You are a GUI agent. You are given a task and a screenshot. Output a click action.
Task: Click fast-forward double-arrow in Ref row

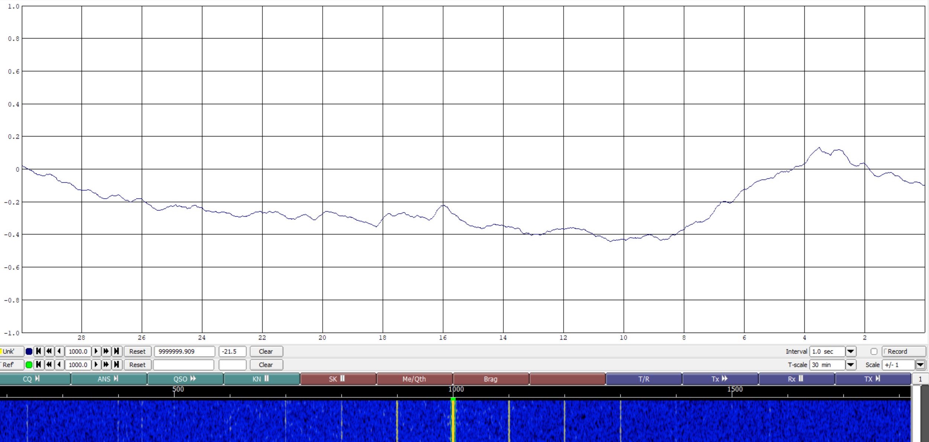coord(106,364)
